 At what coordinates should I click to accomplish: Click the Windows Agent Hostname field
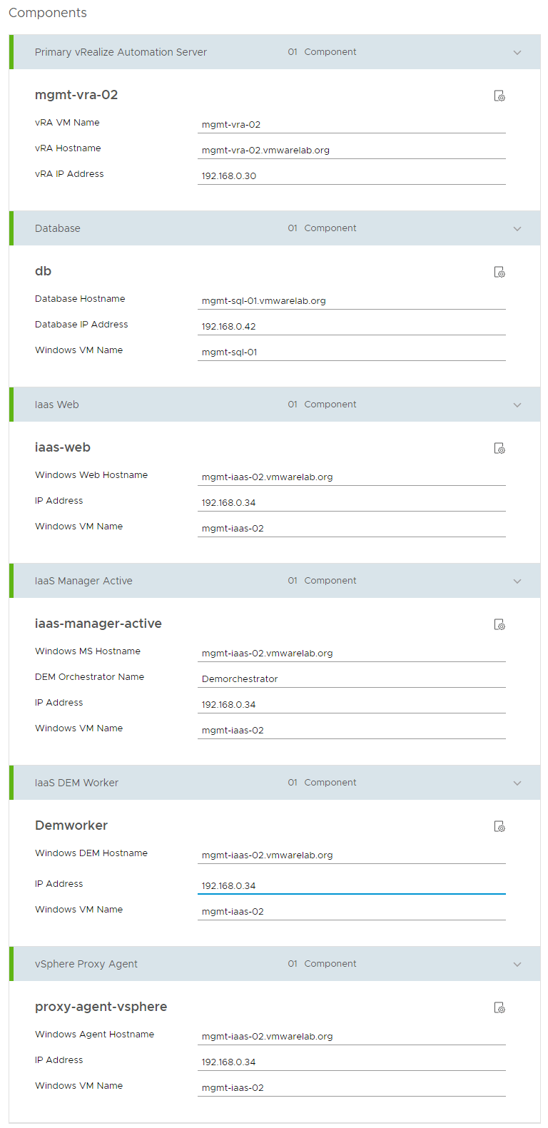351,1037
